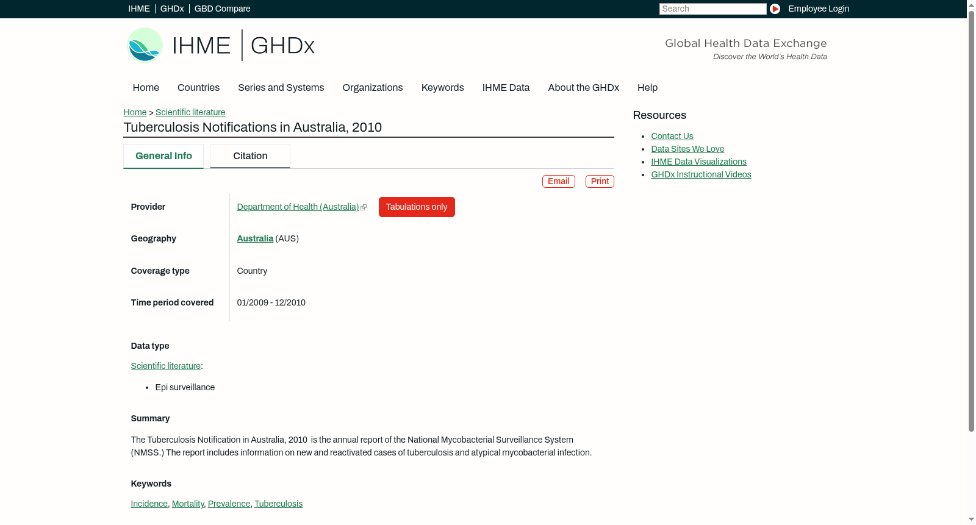Click the Email button
Image resolution: width=976 pixels, height=525 pixels.
(x=558, y=181)
